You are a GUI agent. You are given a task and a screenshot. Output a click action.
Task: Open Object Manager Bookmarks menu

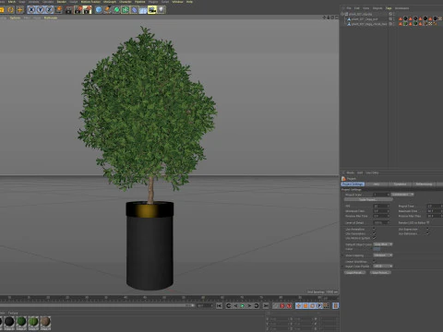(402, 8)
